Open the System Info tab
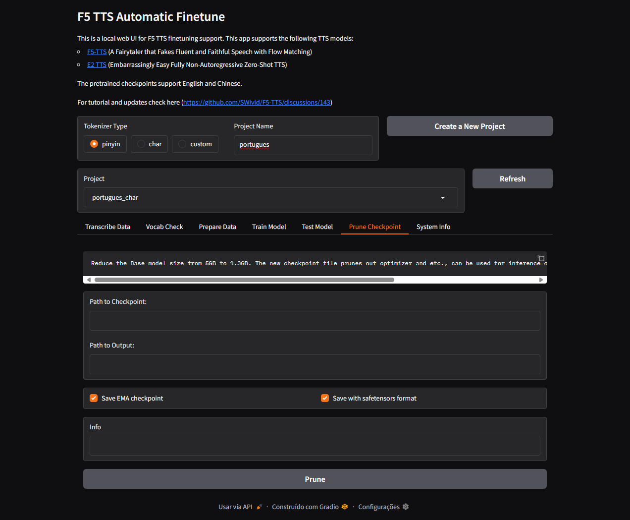 433,227
